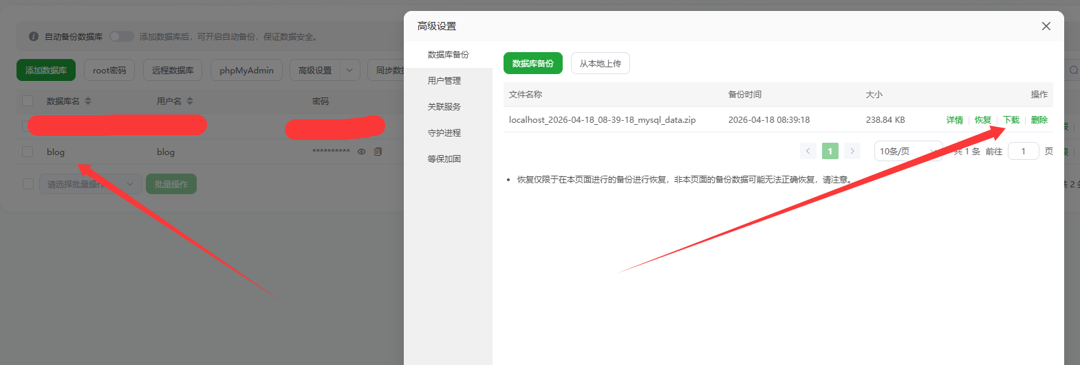Click the 前往 page number input field

(1023, 151)
